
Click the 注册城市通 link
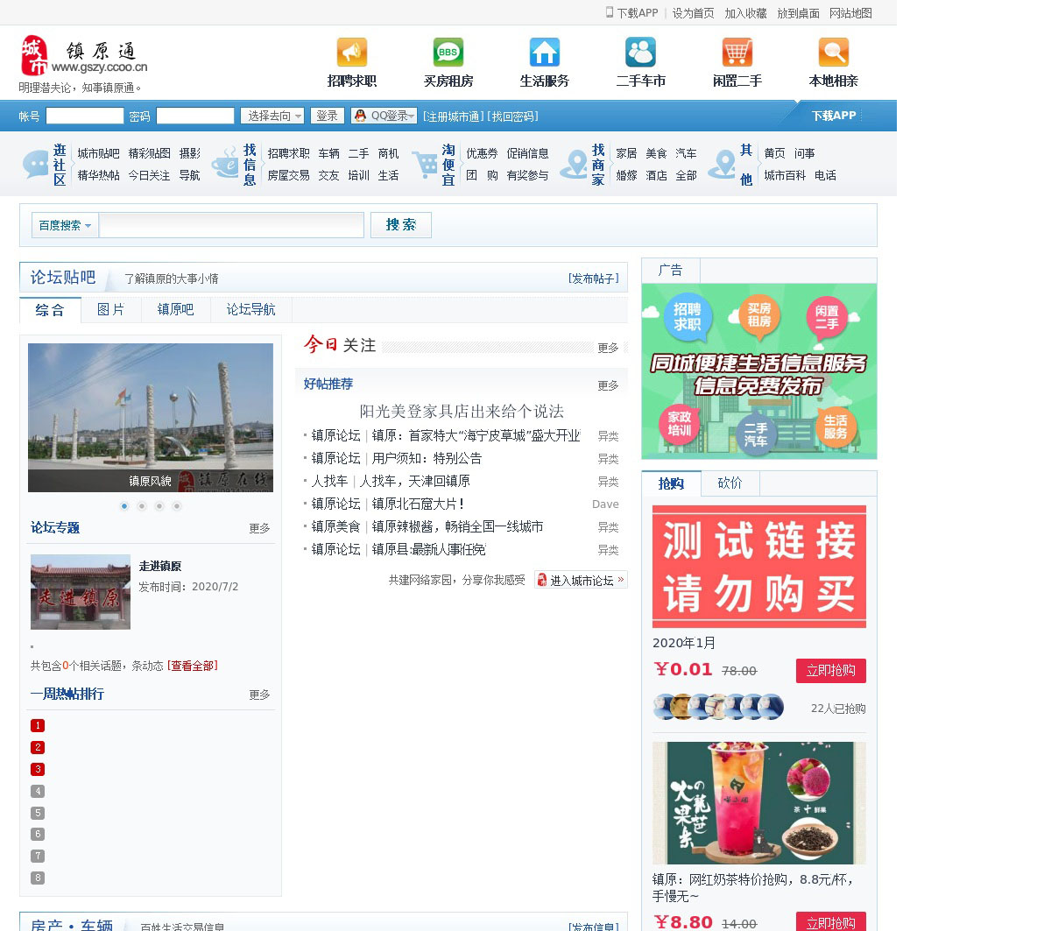pyautogui.click(x=452, y=116)
